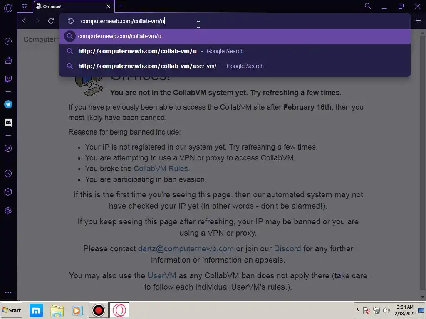Open the GX Corner gamepad icon
Viewport: 426px width, 319px height.
coord(25,6)
